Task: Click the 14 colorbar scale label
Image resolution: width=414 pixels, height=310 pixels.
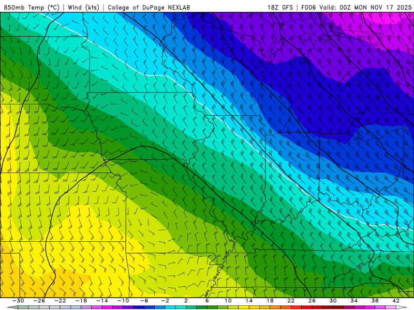Action: point(249,301)
